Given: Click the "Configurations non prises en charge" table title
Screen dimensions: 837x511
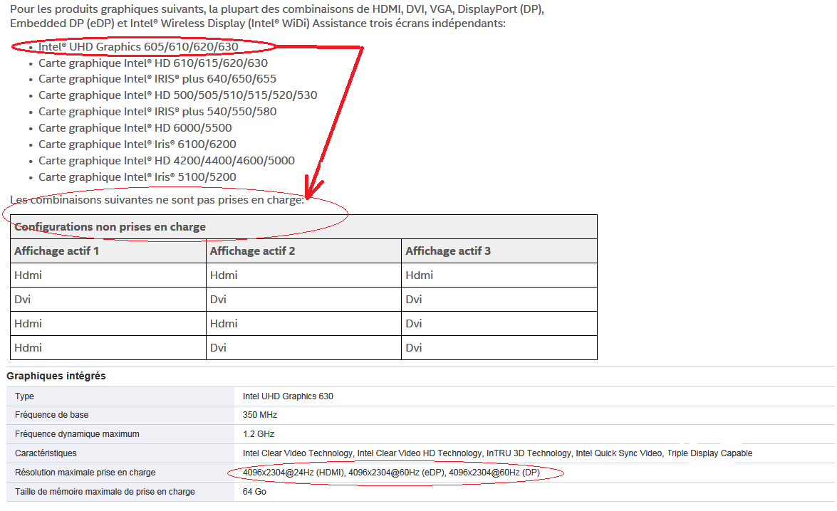Looking at the screenshot, I should click(110, 227).
